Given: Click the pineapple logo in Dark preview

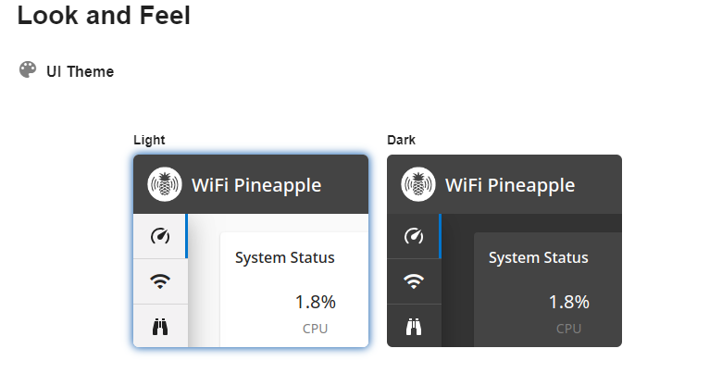Looking at the screenshot, I should 418,184.
